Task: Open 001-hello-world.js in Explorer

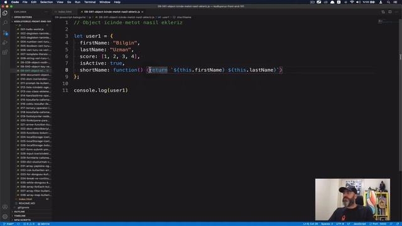Action: click(x=32, y=30)
